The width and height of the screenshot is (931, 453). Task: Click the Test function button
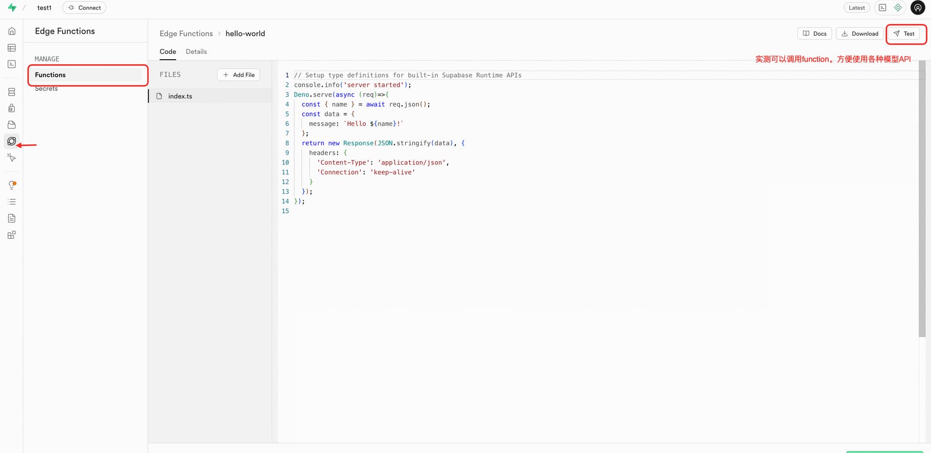[904, 33]
